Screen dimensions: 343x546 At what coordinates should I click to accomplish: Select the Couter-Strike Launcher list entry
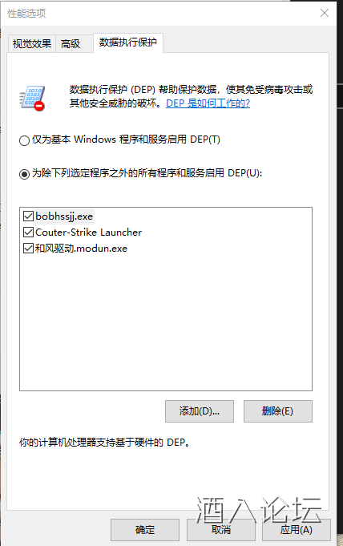click(x=88, y=233)
